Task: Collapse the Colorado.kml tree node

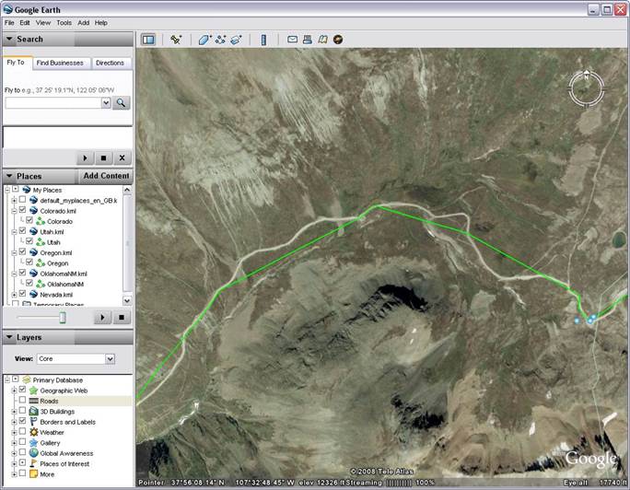Action: (x=14, y=210)
